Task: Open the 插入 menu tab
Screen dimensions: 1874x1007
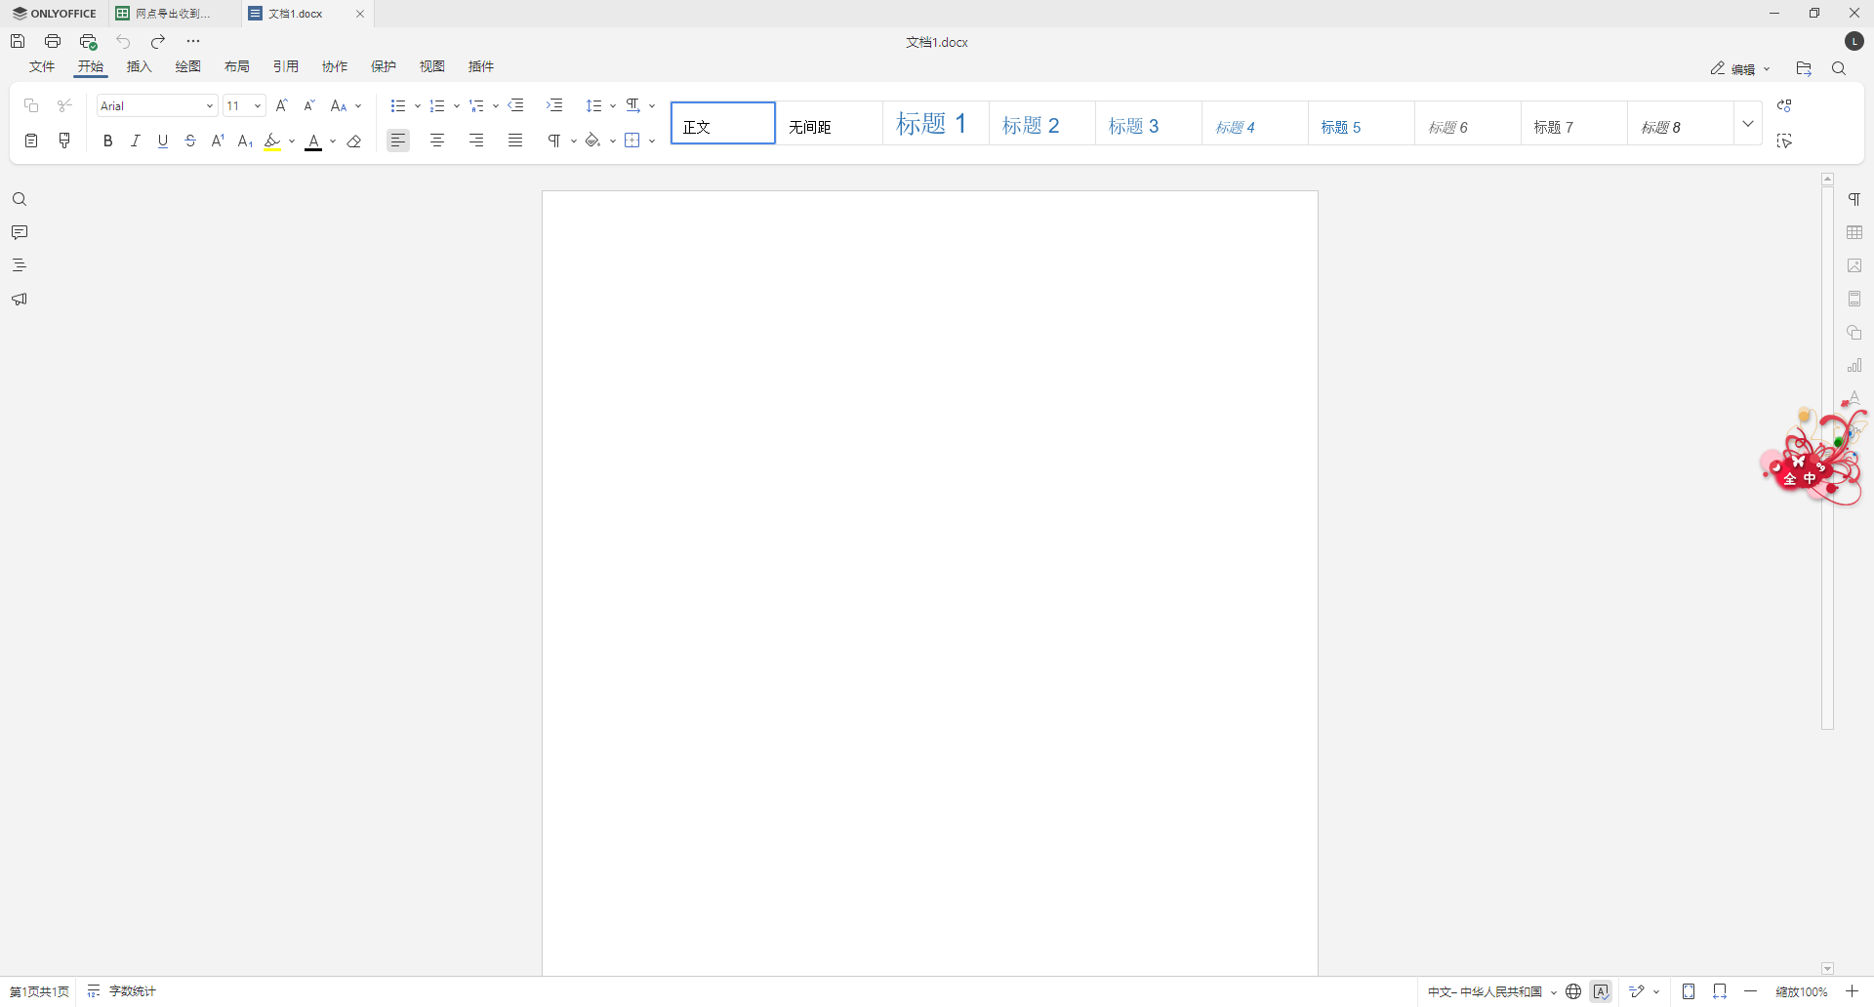Action: (140, 66)
